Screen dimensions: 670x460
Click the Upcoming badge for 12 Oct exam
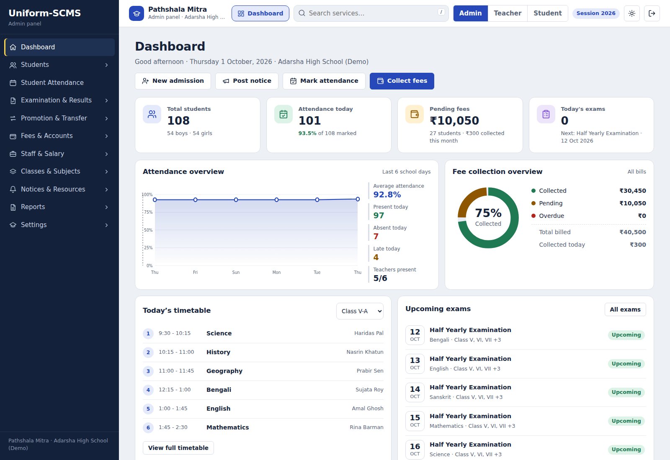[x=626, y=335]
